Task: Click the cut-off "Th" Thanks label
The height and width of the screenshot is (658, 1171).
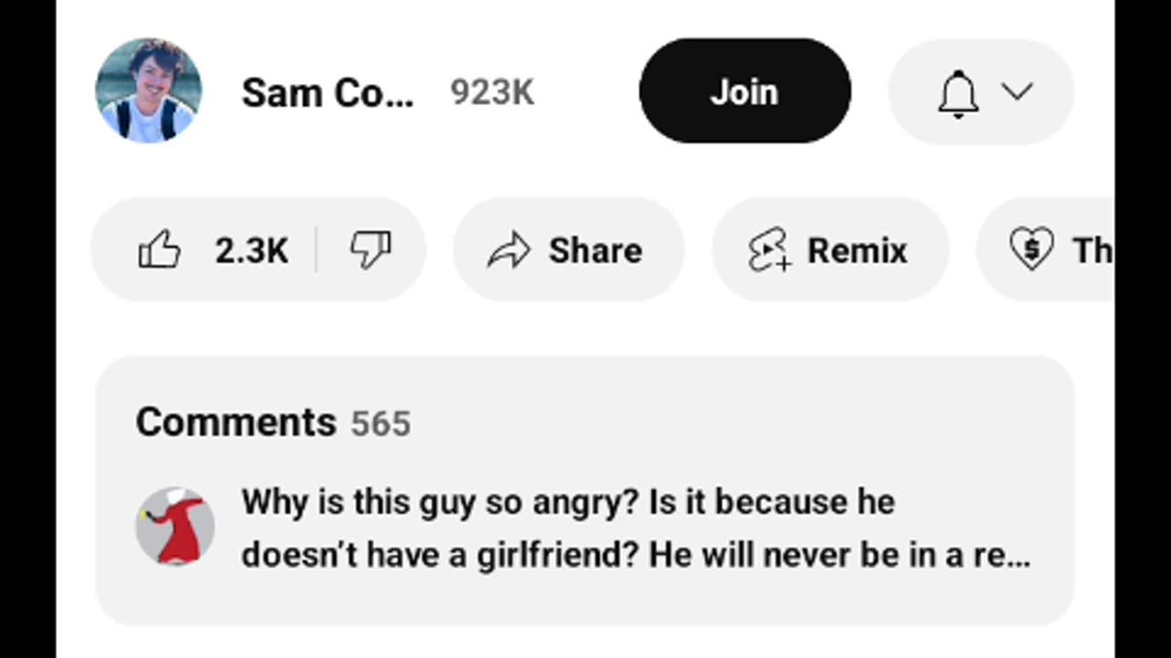Action: 1092,250
